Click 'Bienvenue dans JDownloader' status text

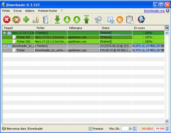pos(25,129)
